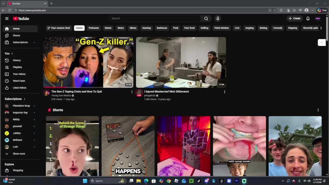Open browser tab list dropdown

(3, 3)
